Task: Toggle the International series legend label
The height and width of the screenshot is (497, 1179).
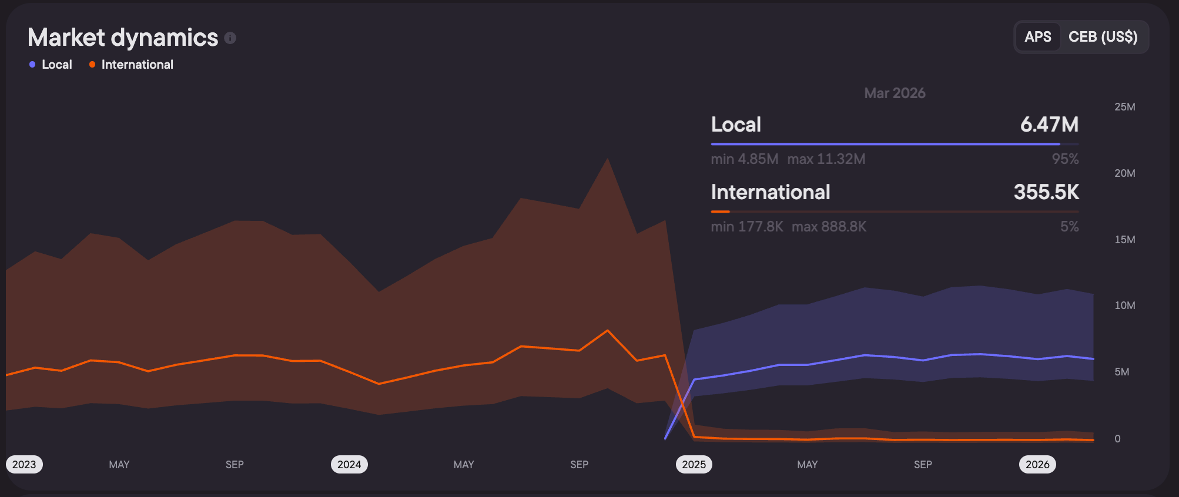Action: (x=138, y=65)
